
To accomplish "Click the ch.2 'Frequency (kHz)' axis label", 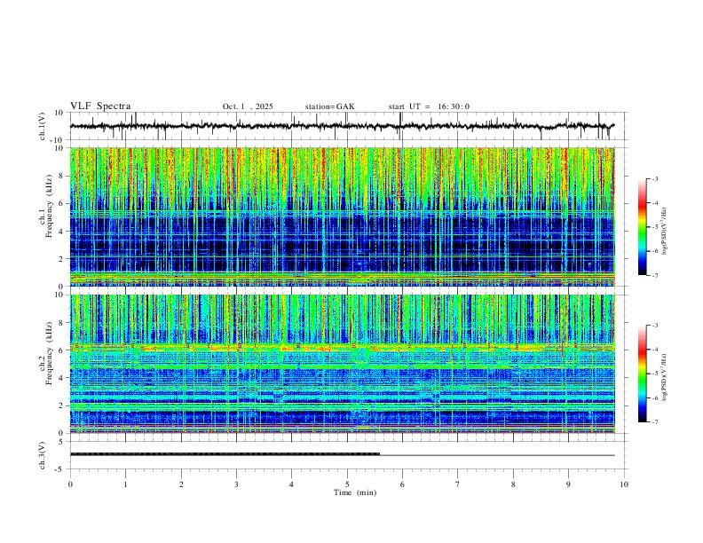I will [x=49, y=353].
